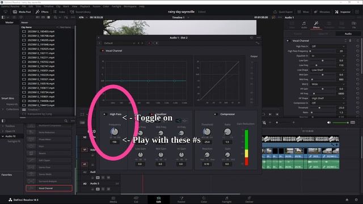Go to the project manager home icon
Viewport: 363px width, 204px height.
tap(347, 200)
